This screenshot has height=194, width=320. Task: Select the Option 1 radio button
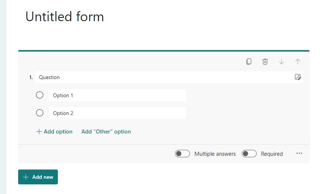coord(40,95)
